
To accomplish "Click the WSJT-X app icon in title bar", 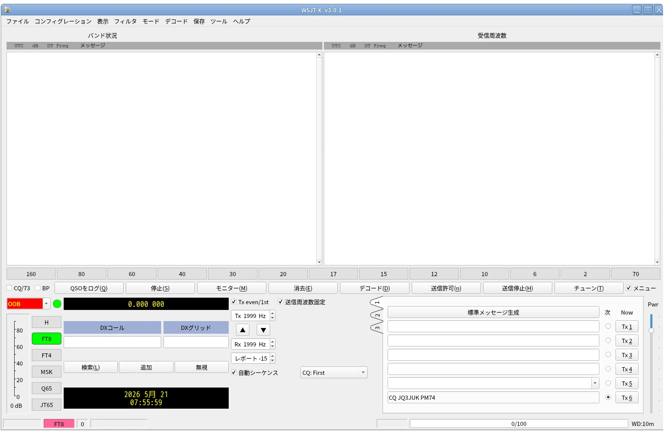I will 8,10.
